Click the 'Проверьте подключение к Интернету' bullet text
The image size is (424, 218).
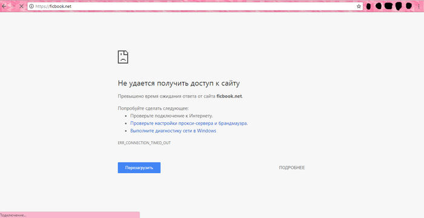[171, 116]
